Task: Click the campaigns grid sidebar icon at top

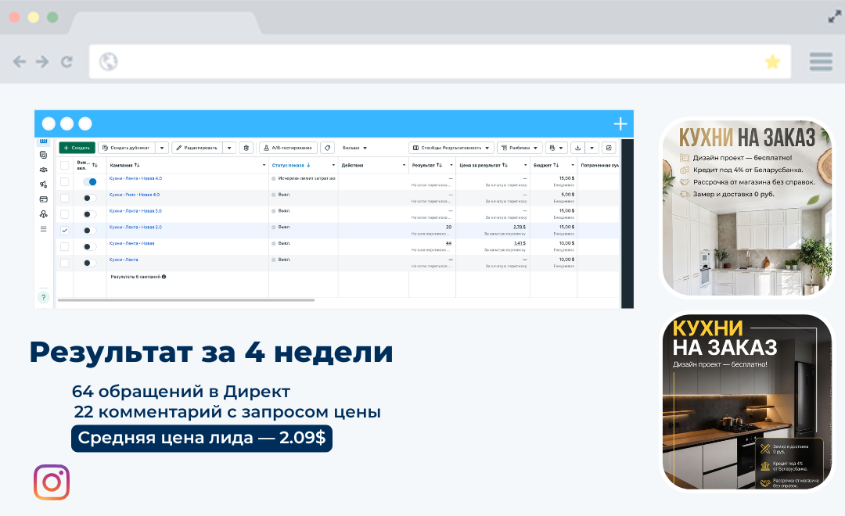Action: (44, 142)
